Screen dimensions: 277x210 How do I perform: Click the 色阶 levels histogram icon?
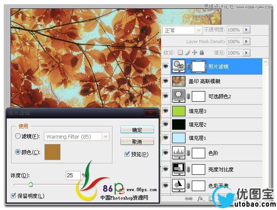click(178, 153)
